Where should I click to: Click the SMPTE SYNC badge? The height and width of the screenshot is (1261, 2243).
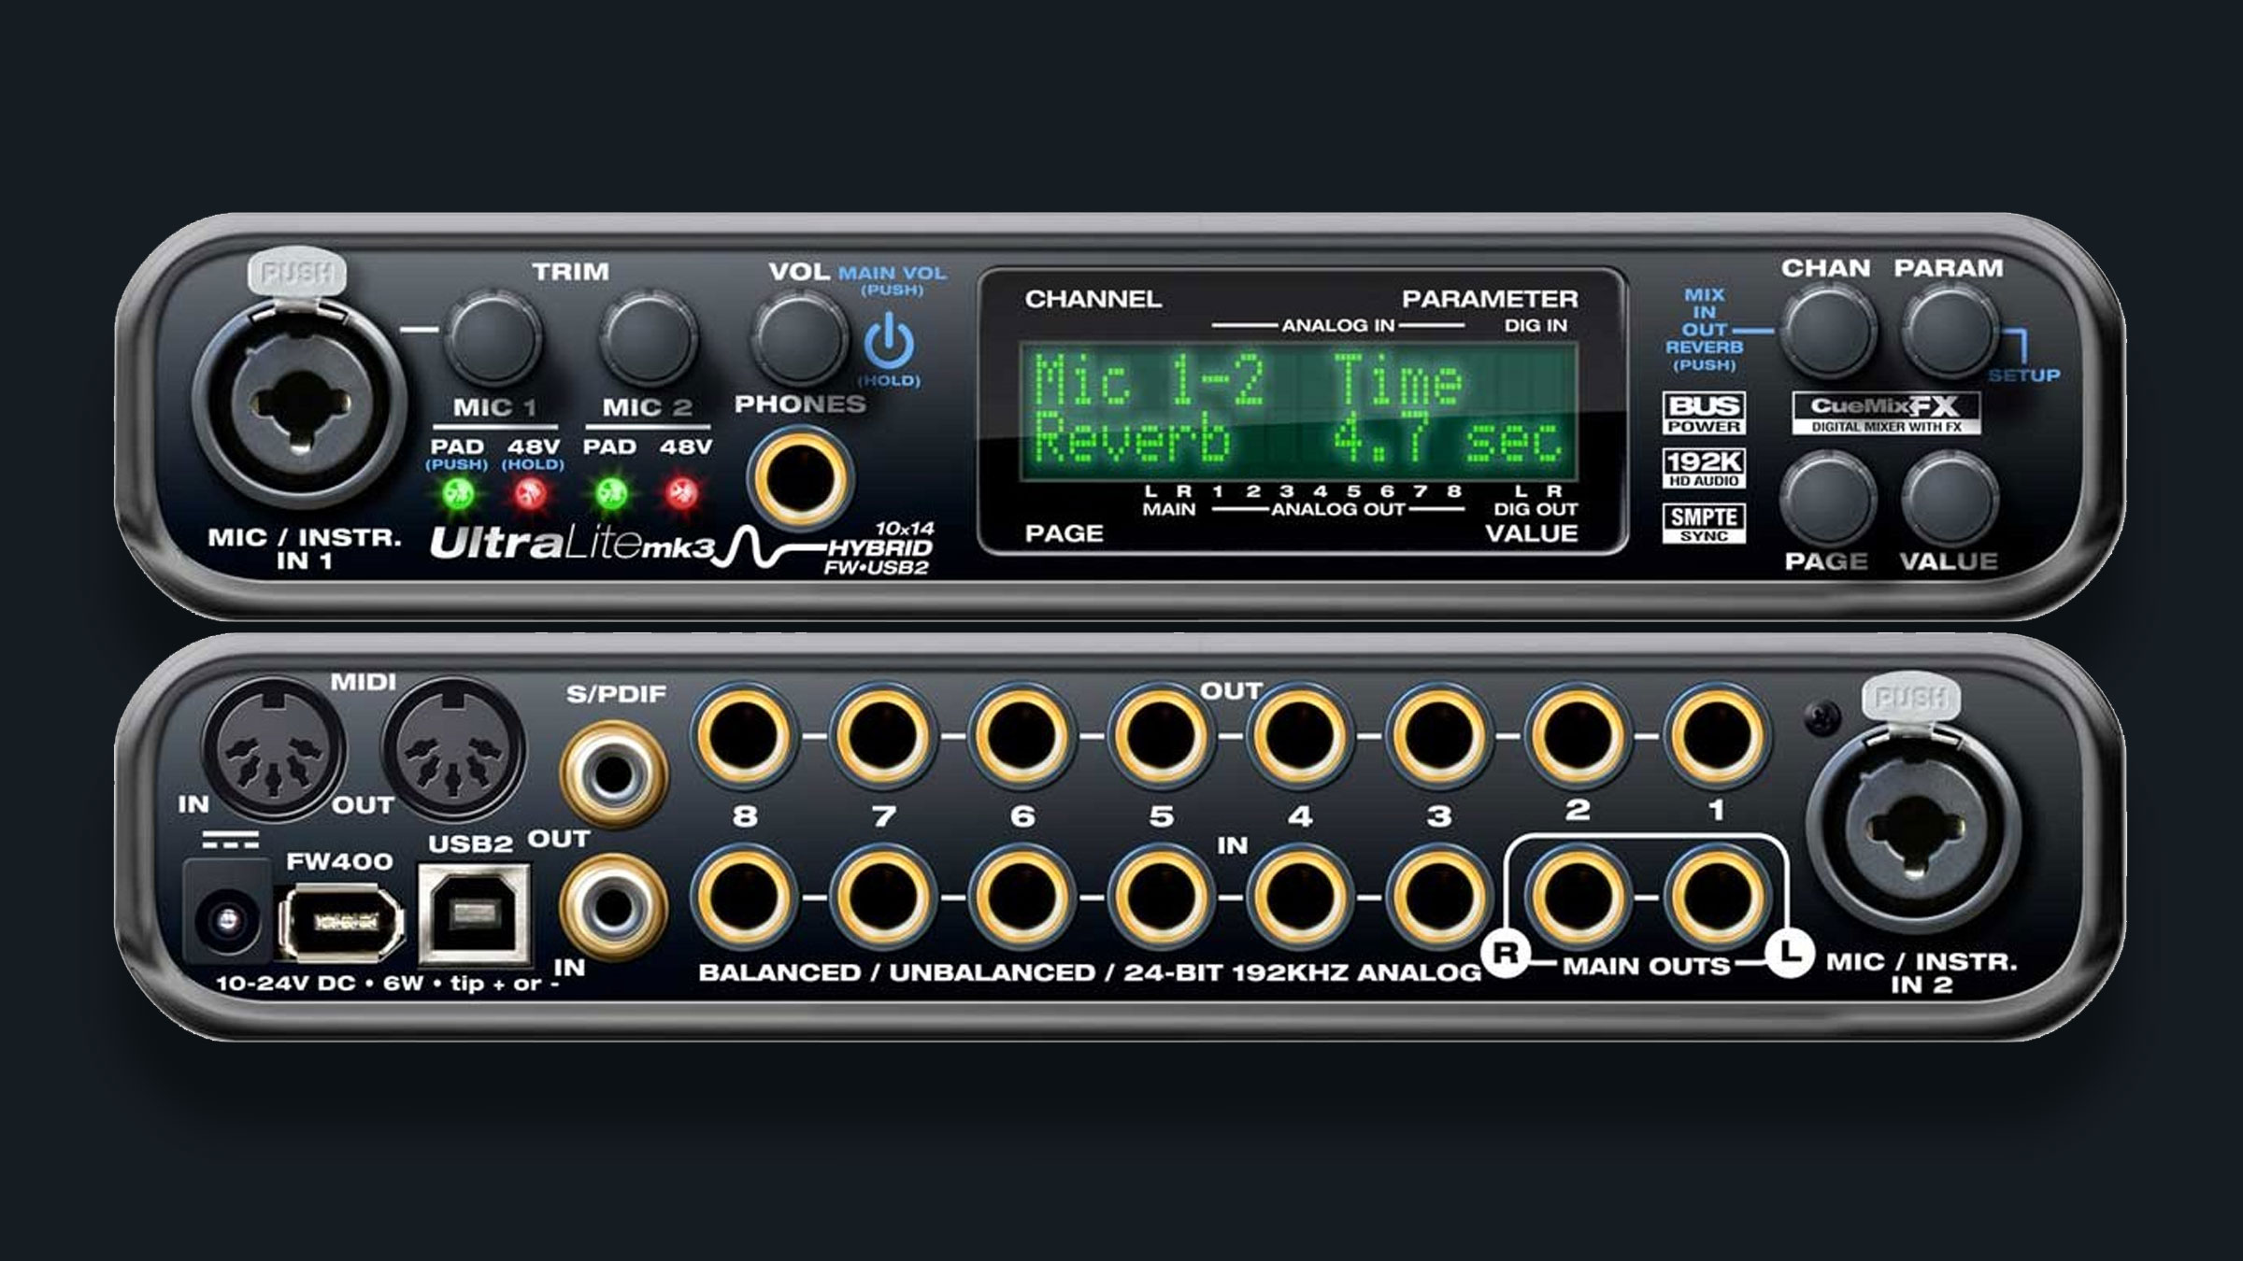click(x=1704, y=523)
